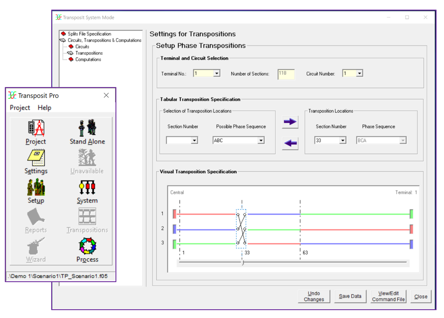
Task: Click the transposition crossover symbol at section 33
Action: (x=241, y=229)
